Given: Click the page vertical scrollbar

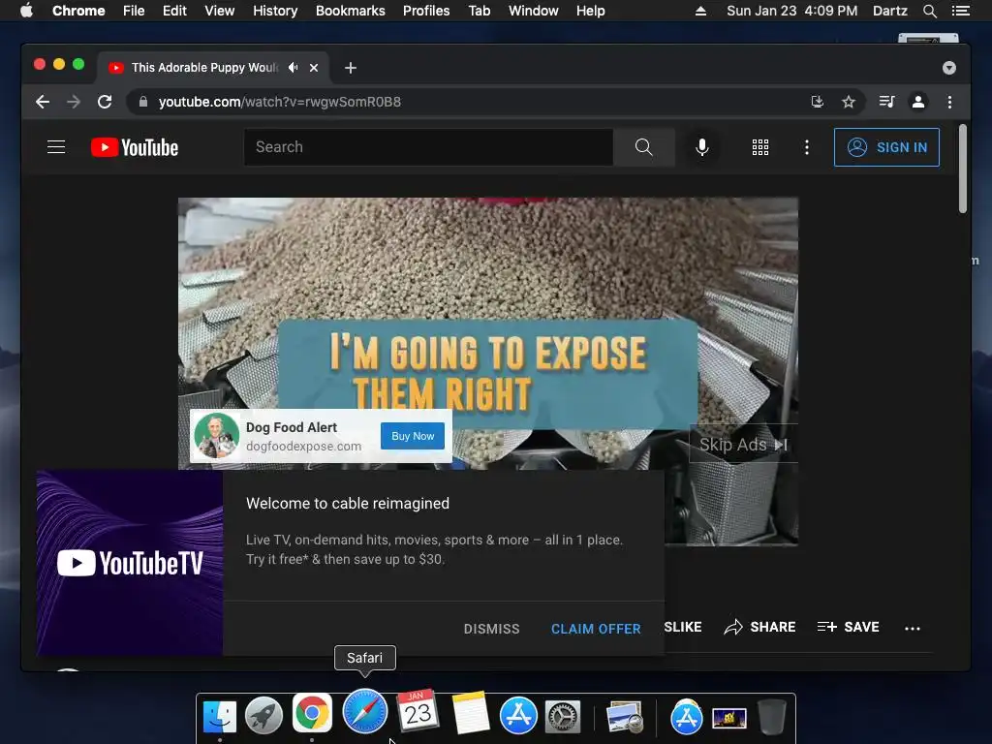Looking at the screenshot, I should point(963,169).
